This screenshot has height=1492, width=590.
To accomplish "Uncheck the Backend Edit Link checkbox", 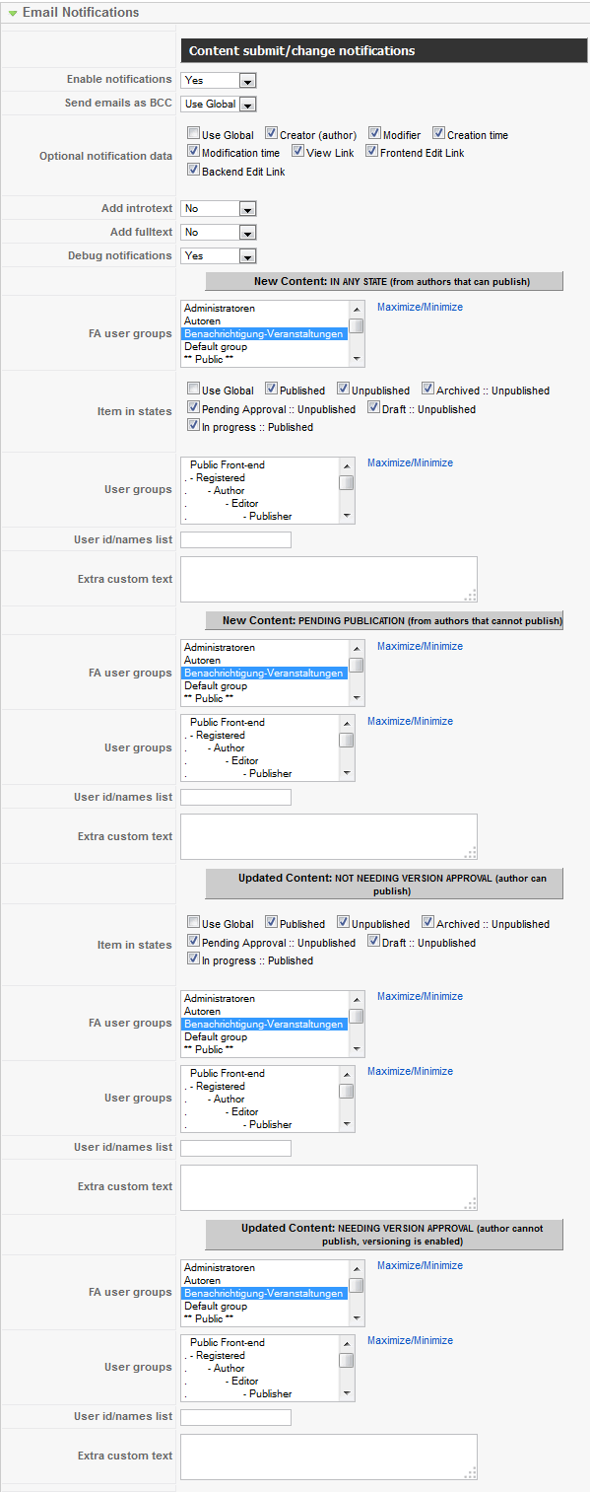I will click(x=194, y=171).
